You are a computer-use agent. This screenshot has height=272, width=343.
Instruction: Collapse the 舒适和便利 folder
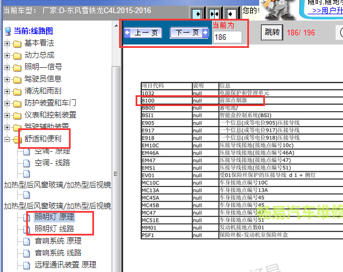[7, 139]
